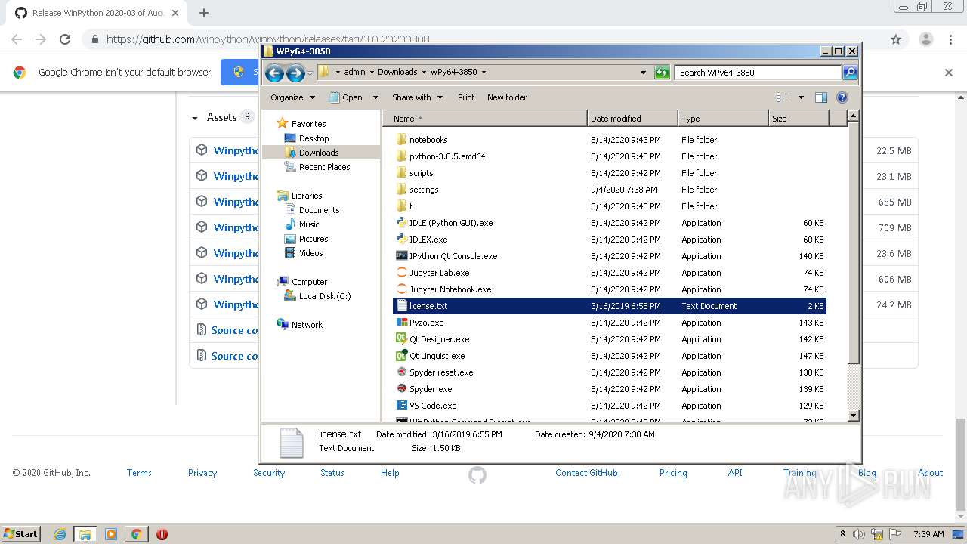The width and height of the screenshot is (967, 544).
Task: Click the Chrome icon in taskbar
Action: click(136, 534)
